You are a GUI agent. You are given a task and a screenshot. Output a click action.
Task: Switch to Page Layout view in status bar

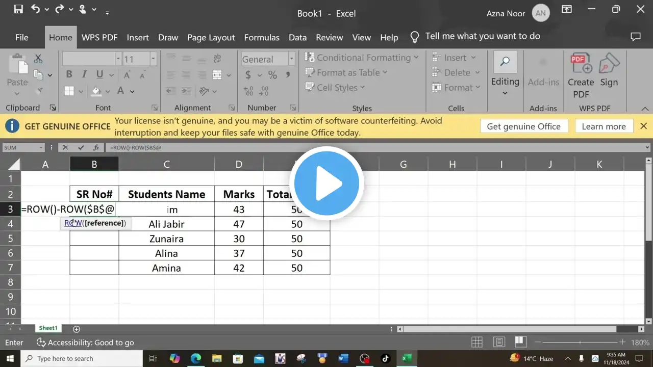499,342
